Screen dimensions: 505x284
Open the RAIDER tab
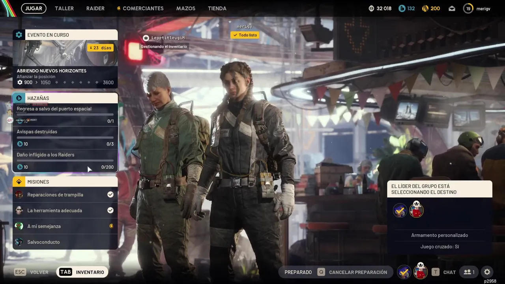95,8
